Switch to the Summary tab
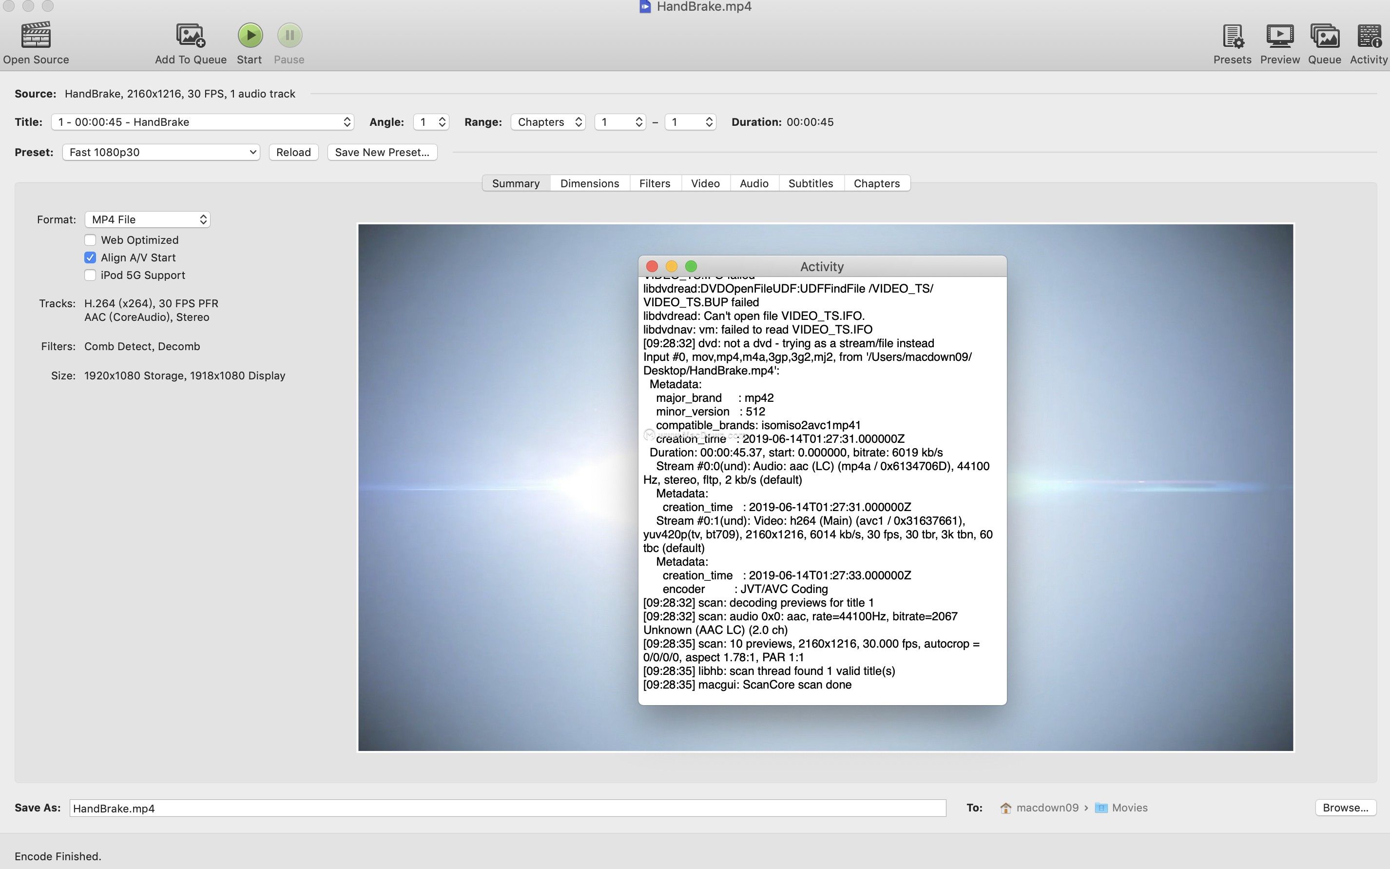The width and height of the screenshot is (1390, 869). (516, 183)
